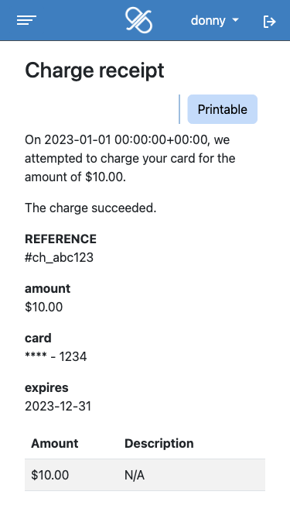Click the card number **** - 1234
Image resolution: width=290 pixels, height=519 pixels.
[56, 356]
